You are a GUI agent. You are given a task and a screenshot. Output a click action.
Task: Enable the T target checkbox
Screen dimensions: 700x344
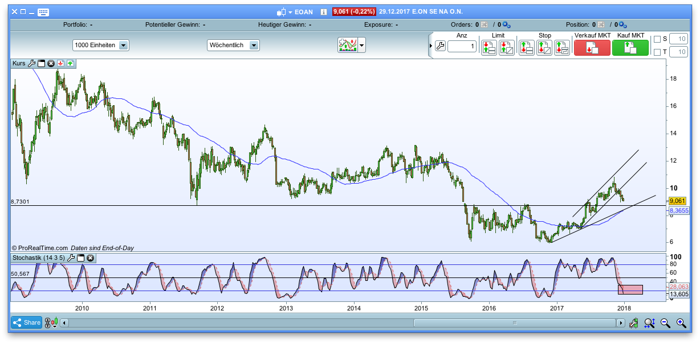coord(657,52)
